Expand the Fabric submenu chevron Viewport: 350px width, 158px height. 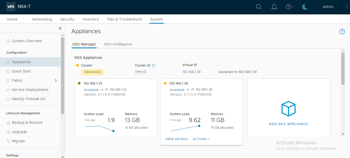56,80
